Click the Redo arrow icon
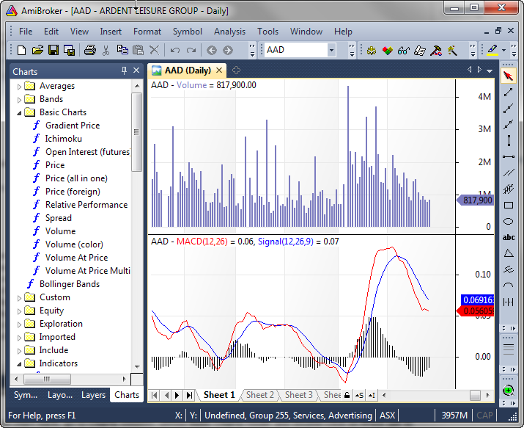 click(191, 50)
